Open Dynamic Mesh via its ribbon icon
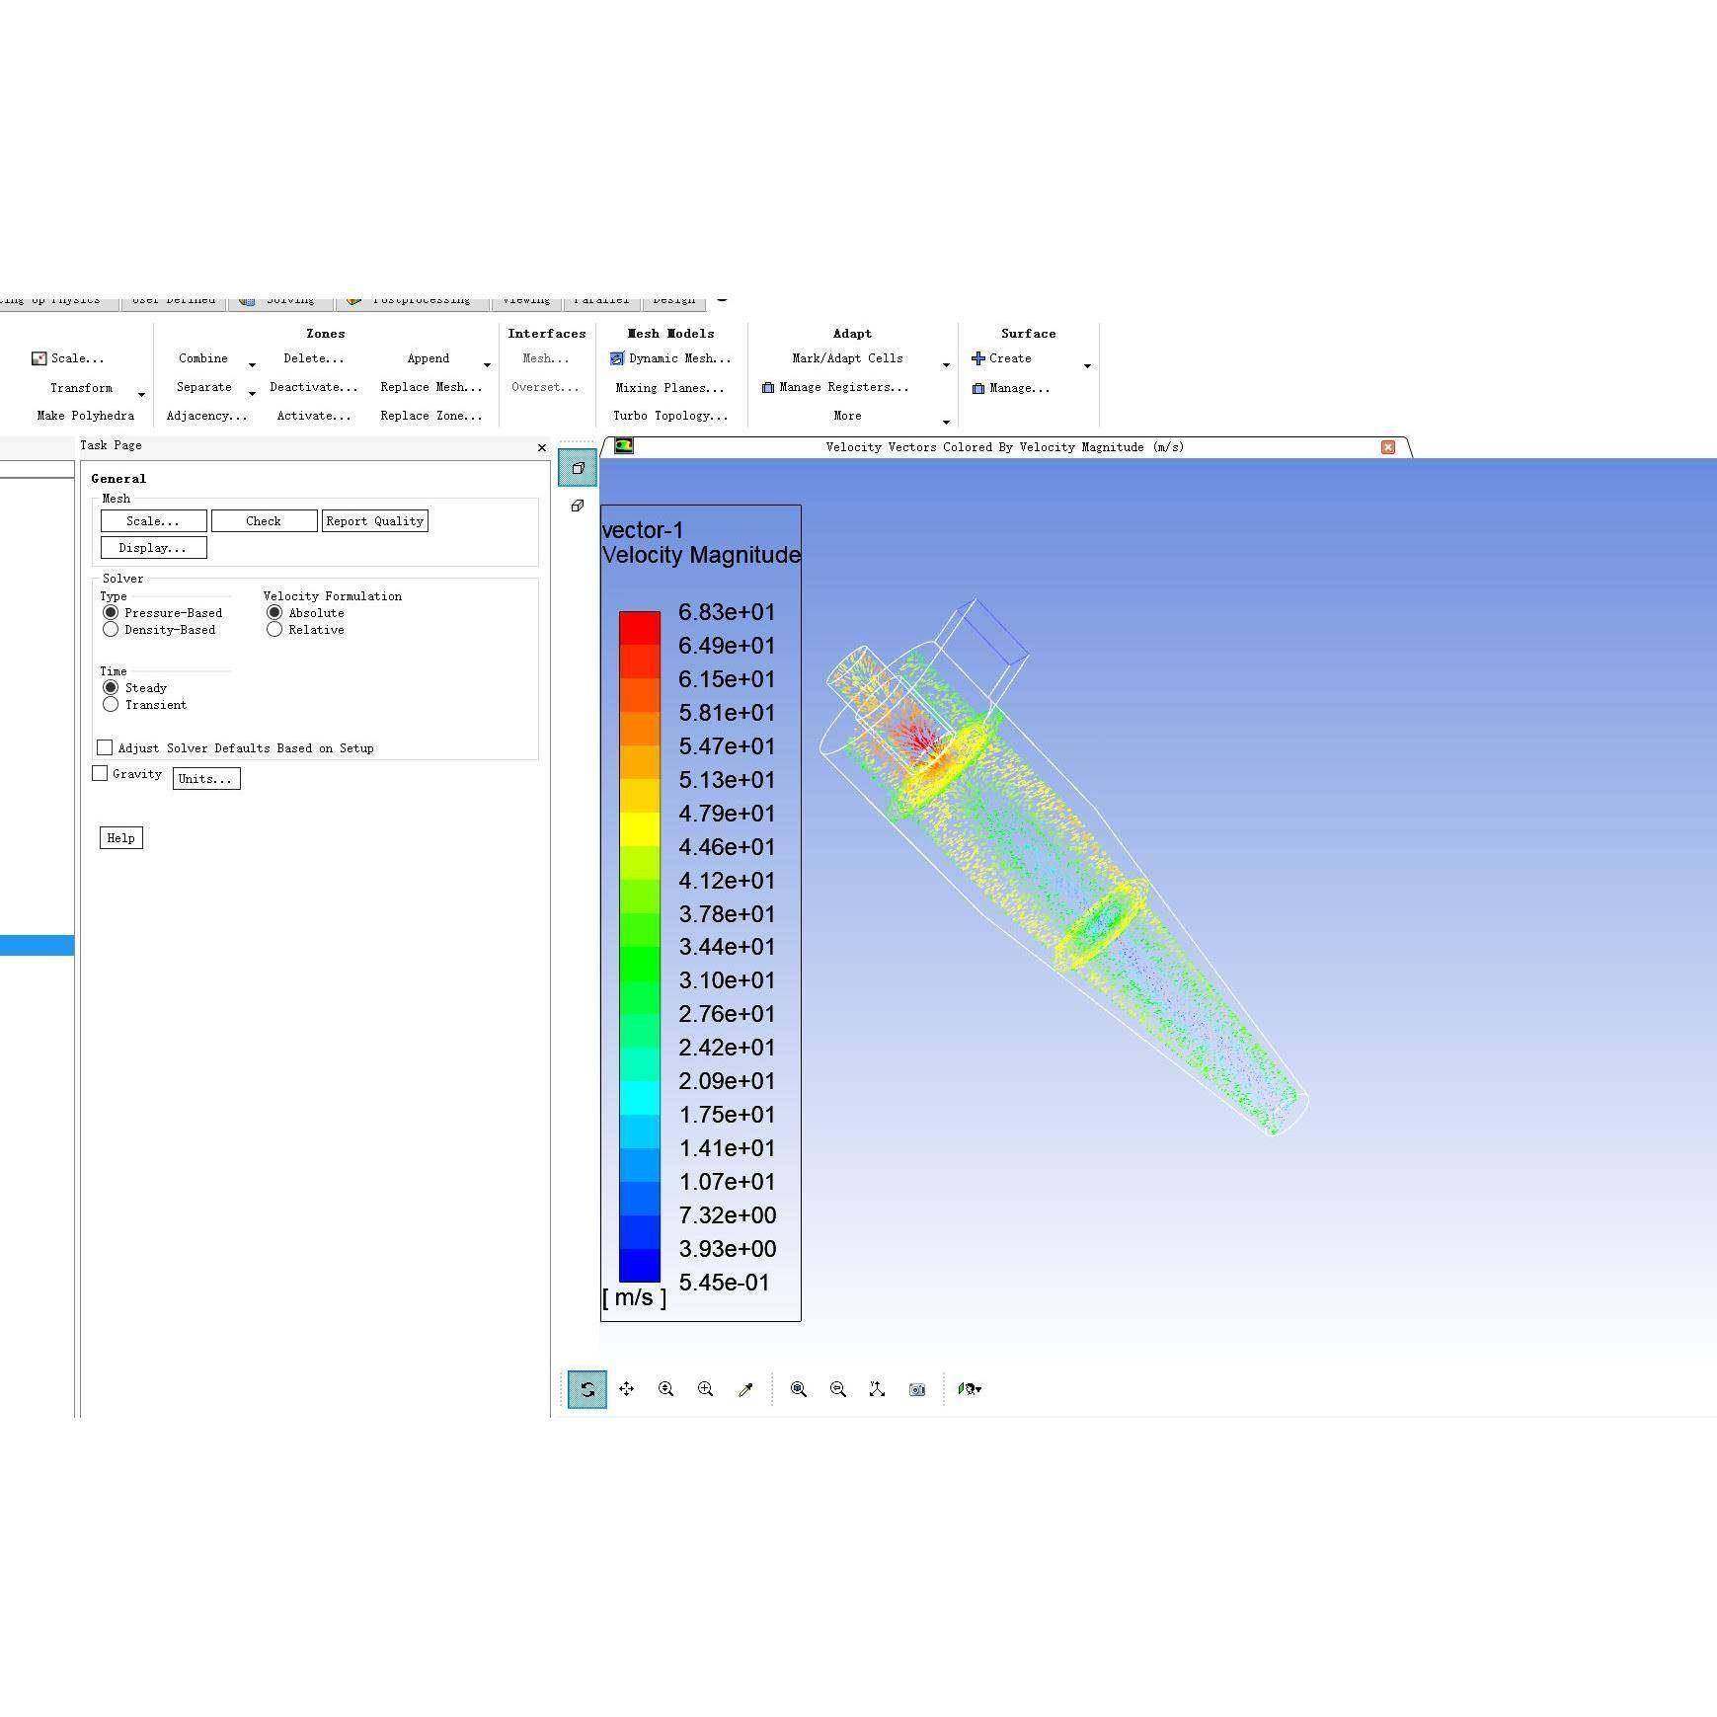This screenshot has height=1717, width=1717. click(617, 358)
